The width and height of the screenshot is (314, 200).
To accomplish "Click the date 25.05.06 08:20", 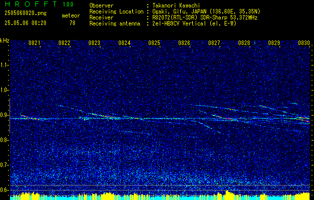I will 25,23.
